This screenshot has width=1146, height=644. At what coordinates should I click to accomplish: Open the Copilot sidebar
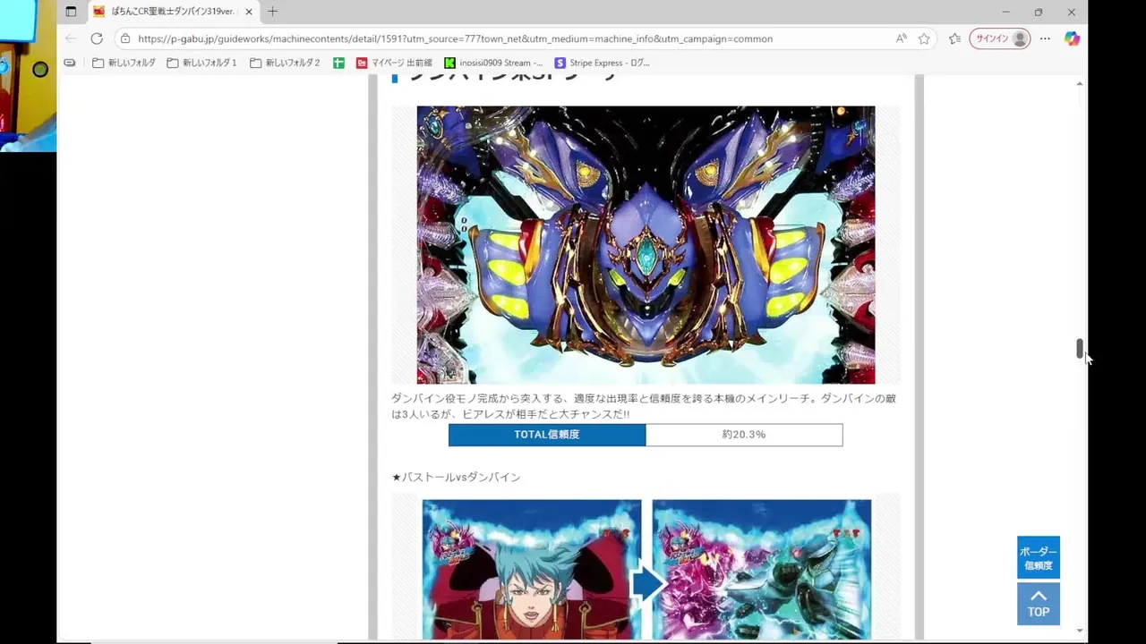(1072, 38)
